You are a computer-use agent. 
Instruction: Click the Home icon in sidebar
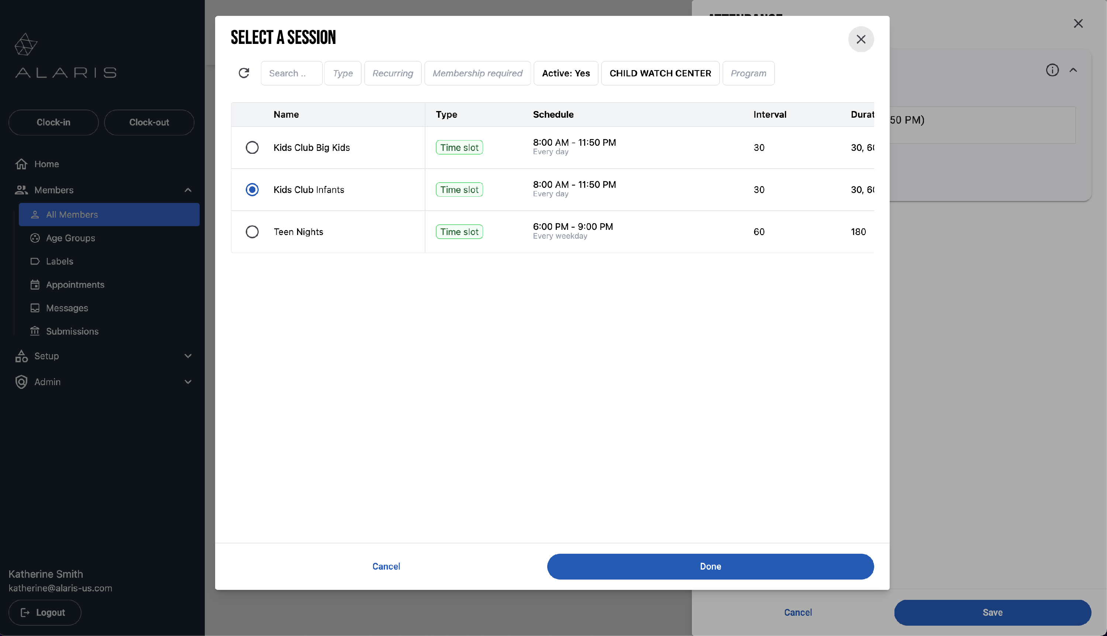coord(21,164)
